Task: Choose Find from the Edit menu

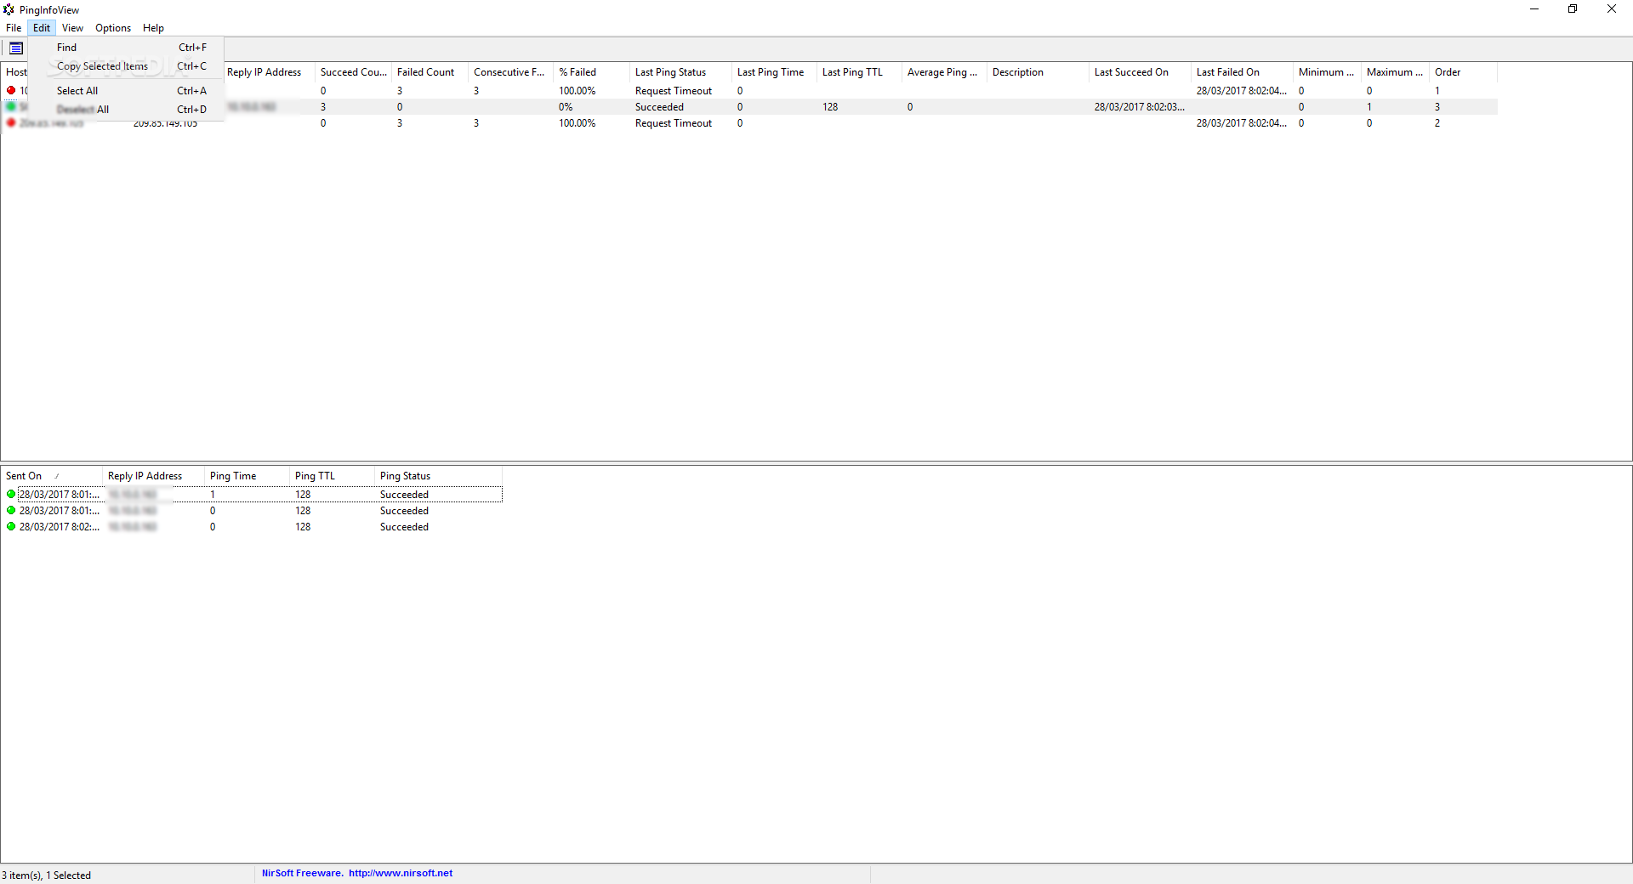Action: pyautogui.click(x=126, y=48)
